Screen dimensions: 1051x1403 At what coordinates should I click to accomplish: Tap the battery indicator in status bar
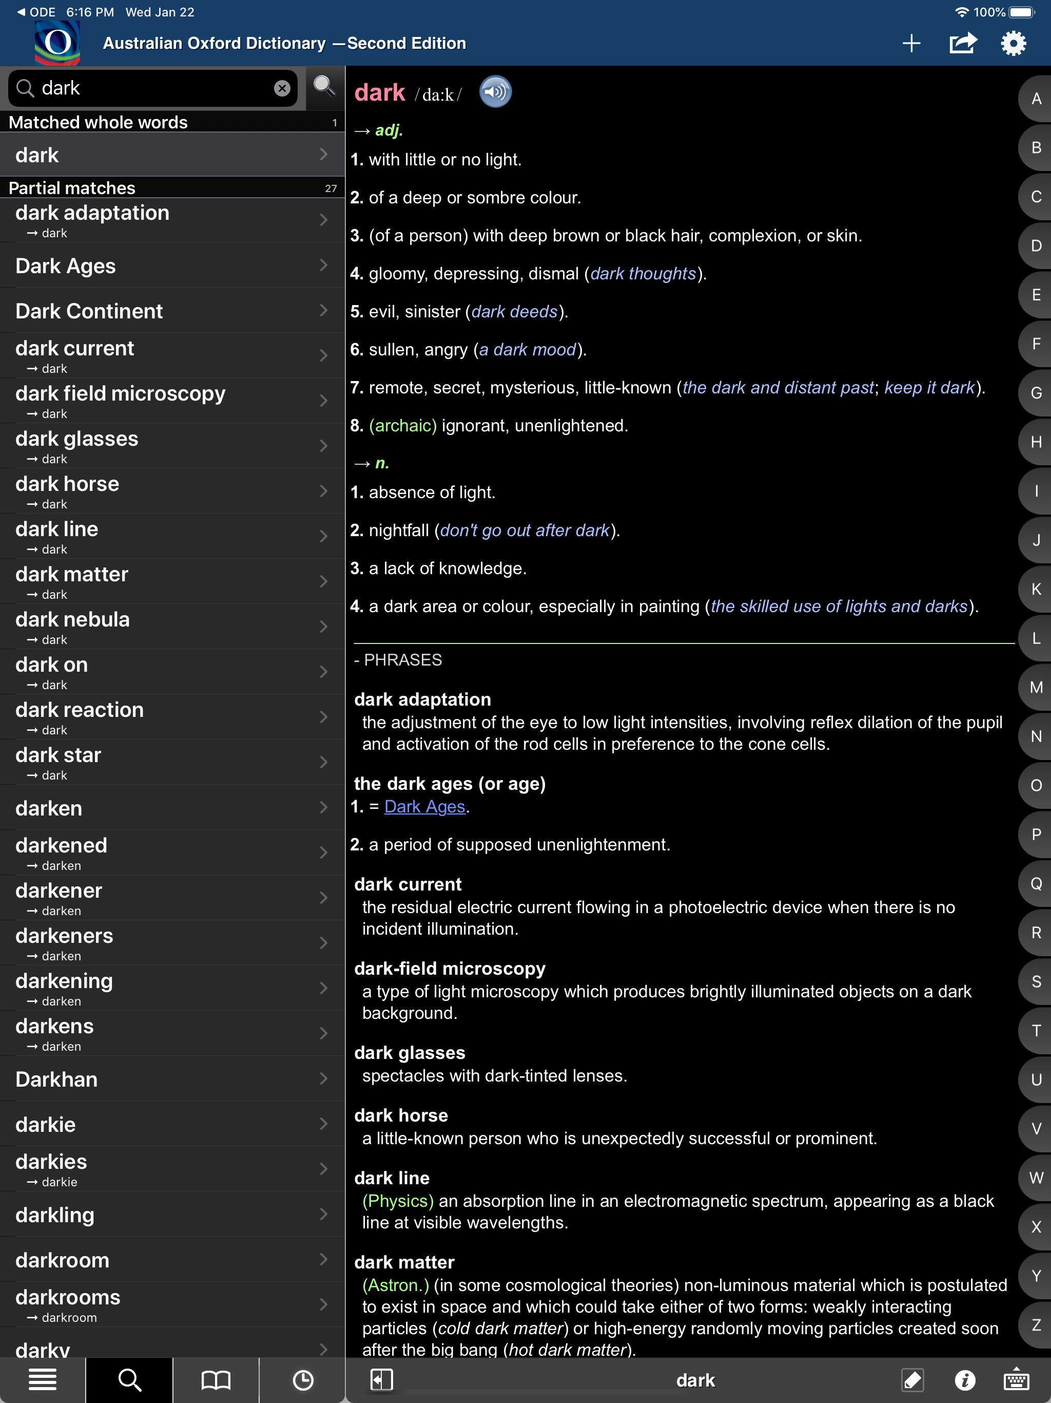click(1021, 12)
